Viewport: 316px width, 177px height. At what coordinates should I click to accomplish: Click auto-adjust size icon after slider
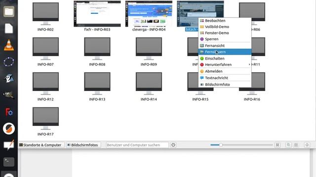point(277,145)
